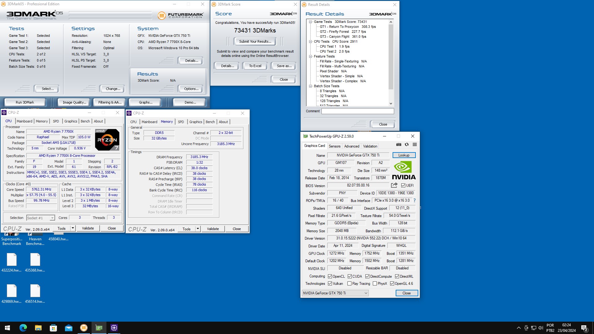
Task: Take GPU-Z screenshot with camera icon
Action: 399,144
